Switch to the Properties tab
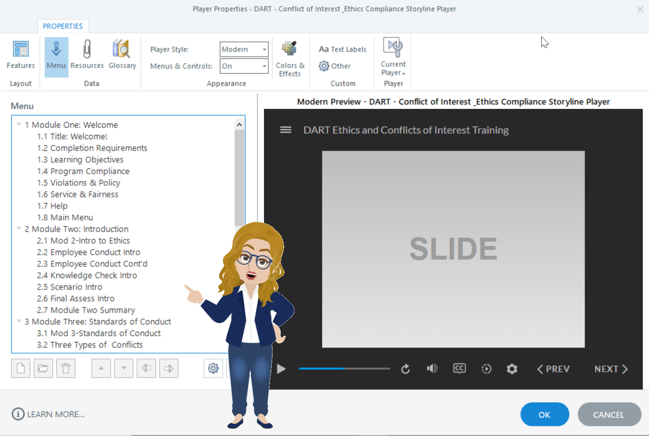Viewport: 649px width, 436px height. tap(63, 26)
